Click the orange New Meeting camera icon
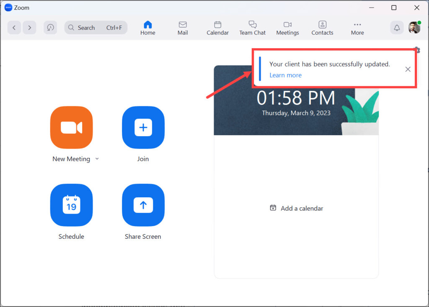The image size is (429, 307). 71,127
